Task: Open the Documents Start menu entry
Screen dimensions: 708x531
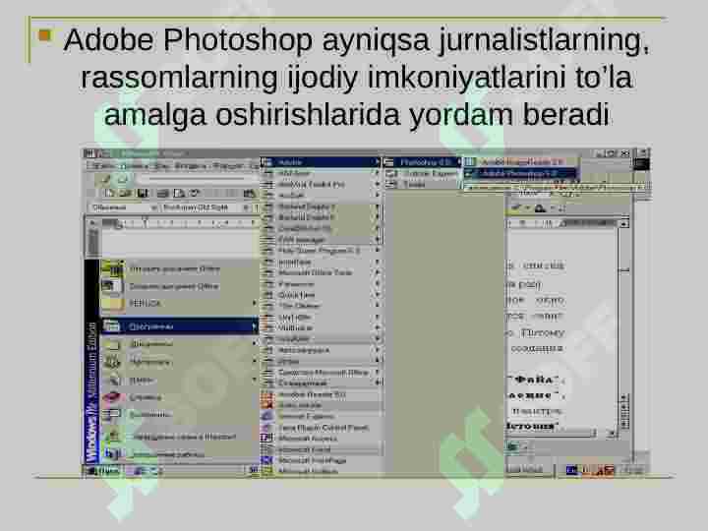Action: point(179,343)
